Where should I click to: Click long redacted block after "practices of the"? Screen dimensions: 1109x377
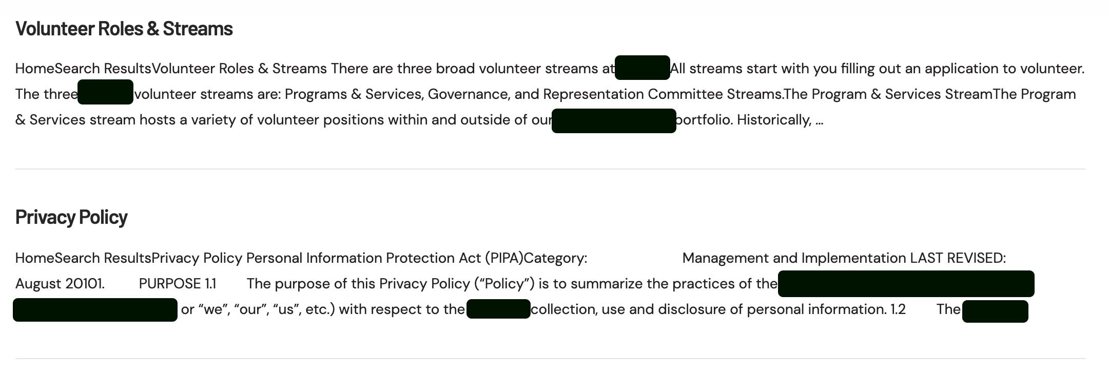point(906,284)
